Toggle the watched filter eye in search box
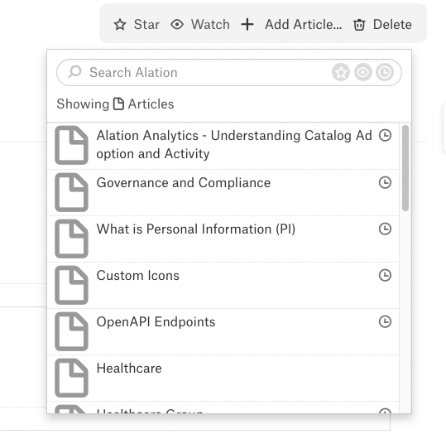 tap(363, 72)
